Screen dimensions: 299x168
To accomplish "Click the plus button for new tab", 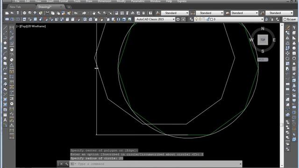I will point(69,7).
